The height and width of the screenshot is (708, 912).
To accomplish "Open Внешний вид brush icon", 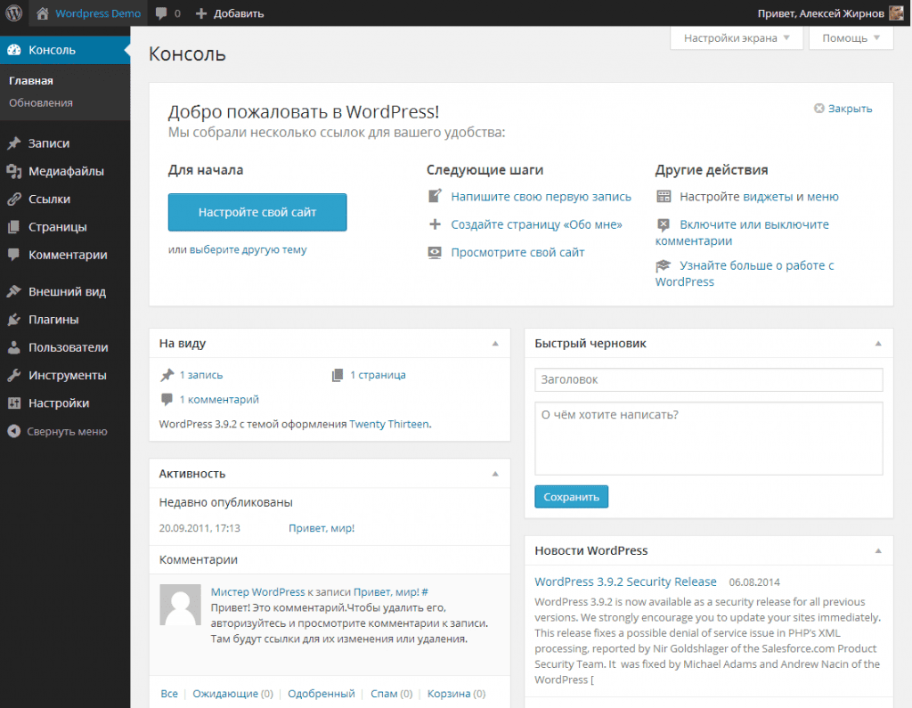I will pos(13,291).
